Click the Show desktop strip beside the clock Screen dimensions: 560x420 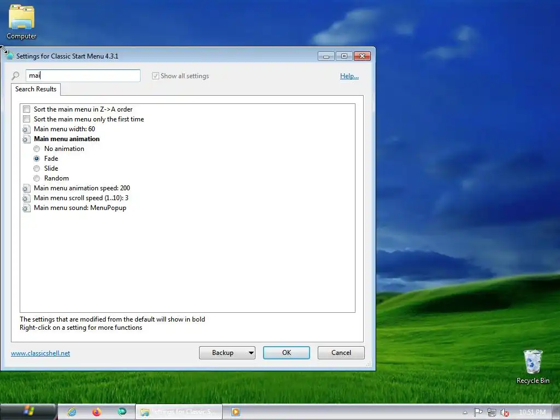click(x=556, y=412)
